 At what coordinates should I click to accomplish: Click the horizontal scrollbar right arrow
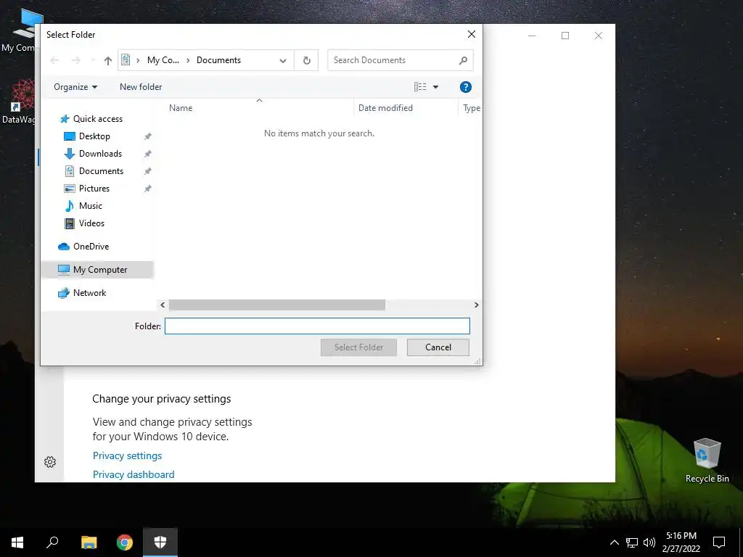476,305
